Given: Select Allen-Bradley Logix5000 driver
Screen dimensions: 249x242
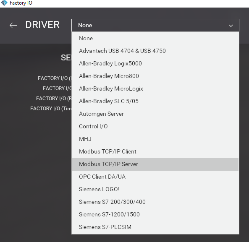Looking at the screenshot, I should pos(155,63).
